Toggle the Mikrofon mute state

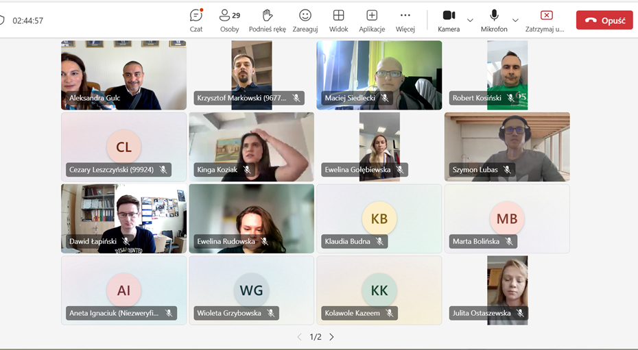point(494,20)
